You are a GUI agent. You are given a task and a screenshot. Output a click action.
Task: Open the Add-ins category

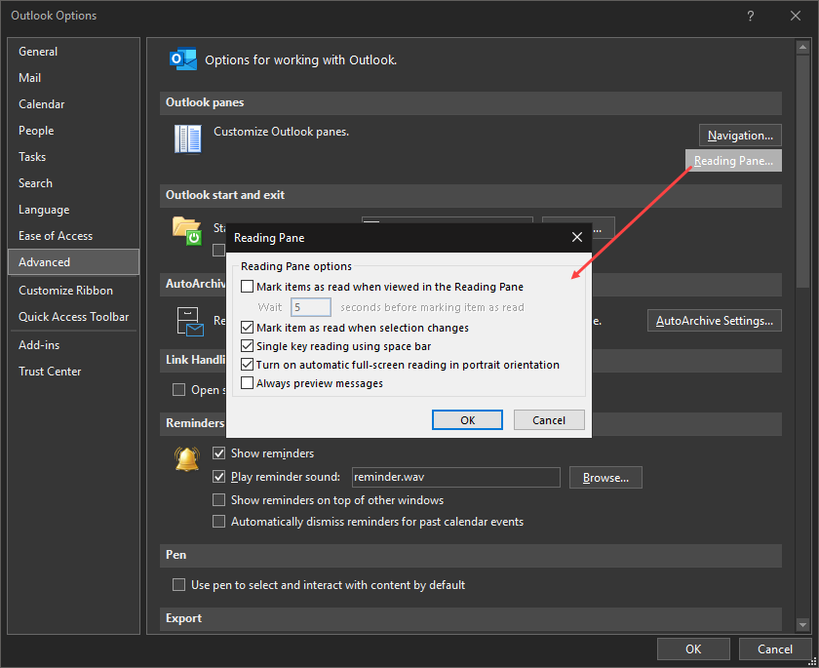pos(74,345)
